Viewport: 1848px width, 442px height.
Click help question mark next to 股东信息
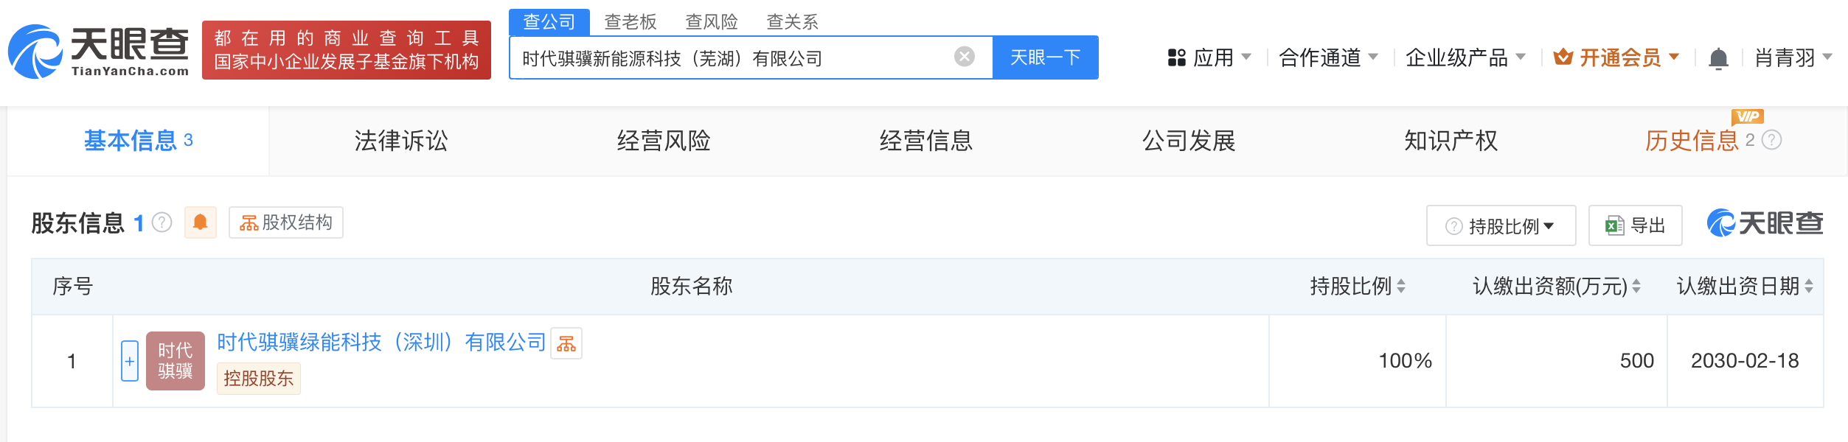[162, 222]
